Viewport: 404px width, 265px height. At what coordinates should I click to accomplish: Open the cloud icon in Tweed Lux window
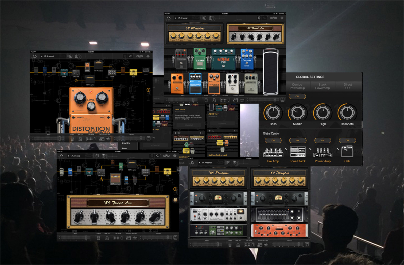point(61,156)
